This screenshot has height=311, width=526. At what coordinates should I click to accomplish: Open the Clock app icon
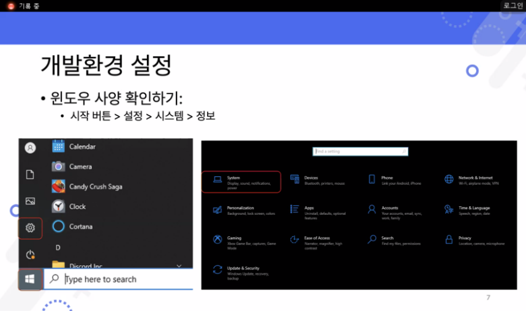click(x=58, y=206)
